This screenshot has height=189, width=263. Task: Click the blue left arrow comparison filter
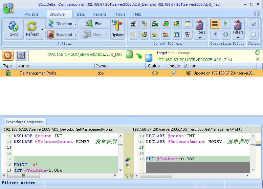(215, 35)
